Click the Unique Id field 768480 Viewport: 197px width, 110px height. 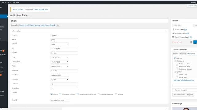64,35
